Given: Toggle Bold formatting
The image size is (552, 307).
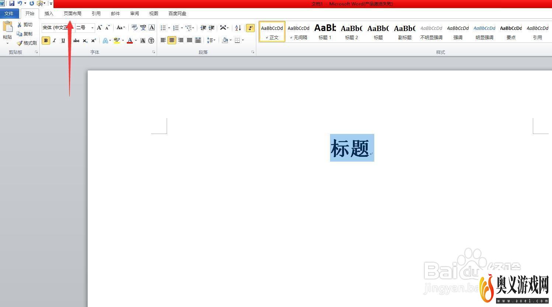Looking at the screenshot, I should pos(46,41).
